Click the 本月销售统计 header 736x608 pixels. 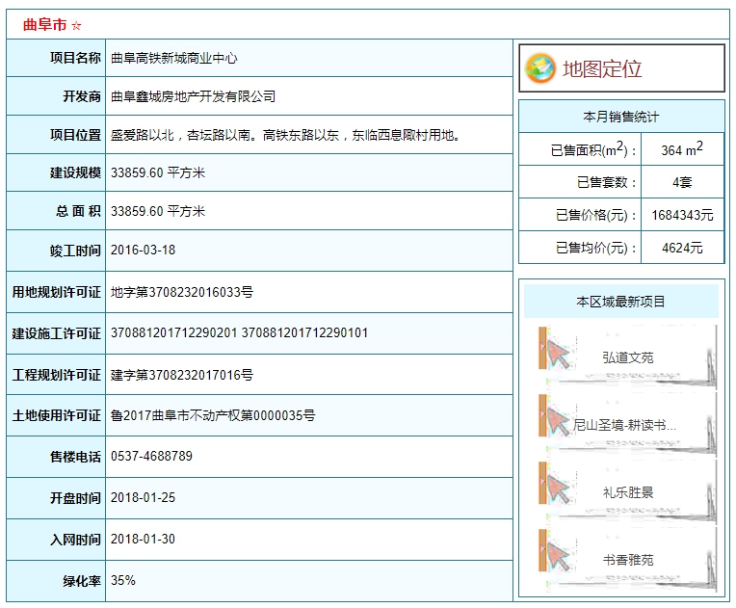(621, 117)
